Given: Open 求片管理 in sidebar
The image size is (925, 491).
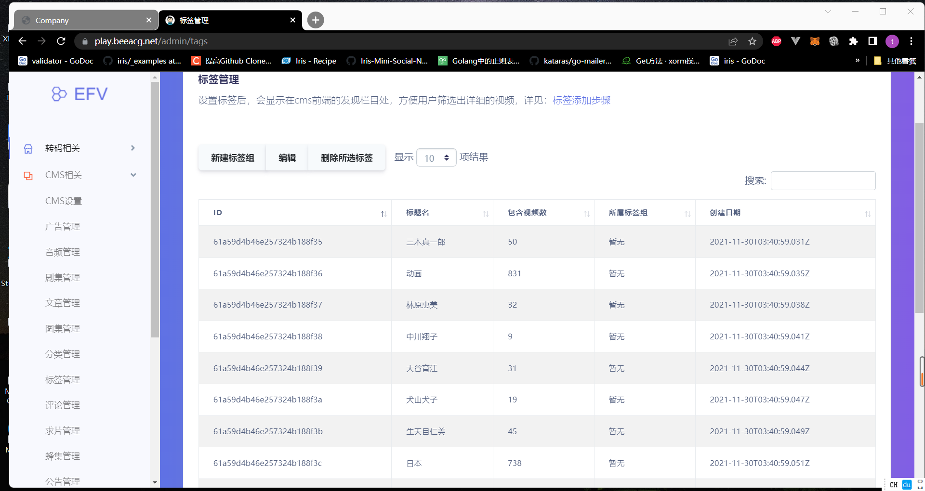Looking at the screenshot, I should (x=63, y=431).
